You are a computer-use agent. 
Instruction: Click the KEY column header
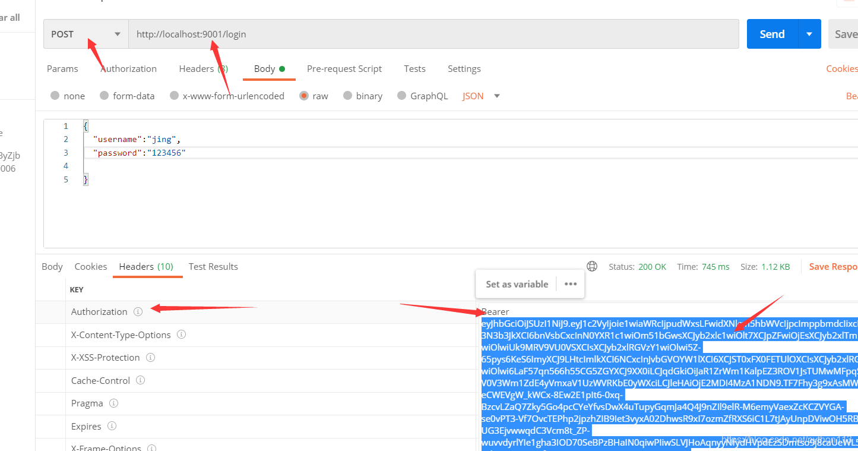pos(77,289)
